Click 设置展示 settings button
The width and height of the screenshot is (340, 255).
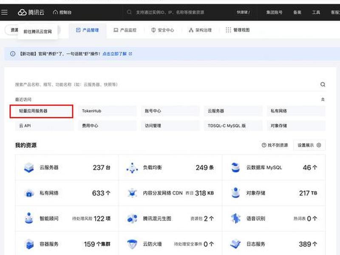pyautogui.click(x=309, y=145)
